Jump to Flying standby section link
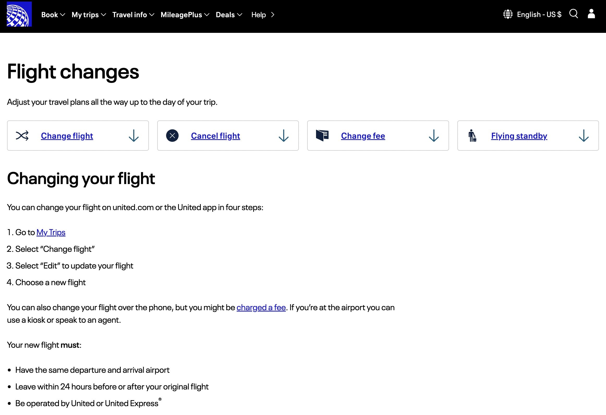Image resolution: width=606 pixels, height=415 pixels. [519, 136]
